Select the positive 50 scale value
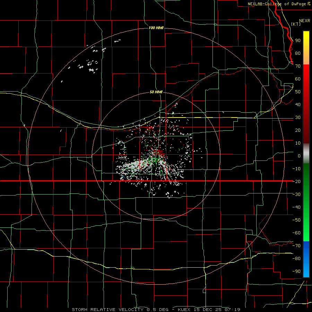This screenshot has height=312, width=312. pos(298,92)
